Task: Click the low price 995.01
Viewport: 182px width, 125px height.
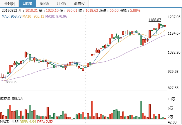Action: click(x=72, y=11)
